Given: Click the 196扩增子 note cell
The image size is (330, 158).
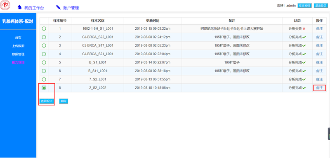Looking at the screenshot, I should pos(232,62).
